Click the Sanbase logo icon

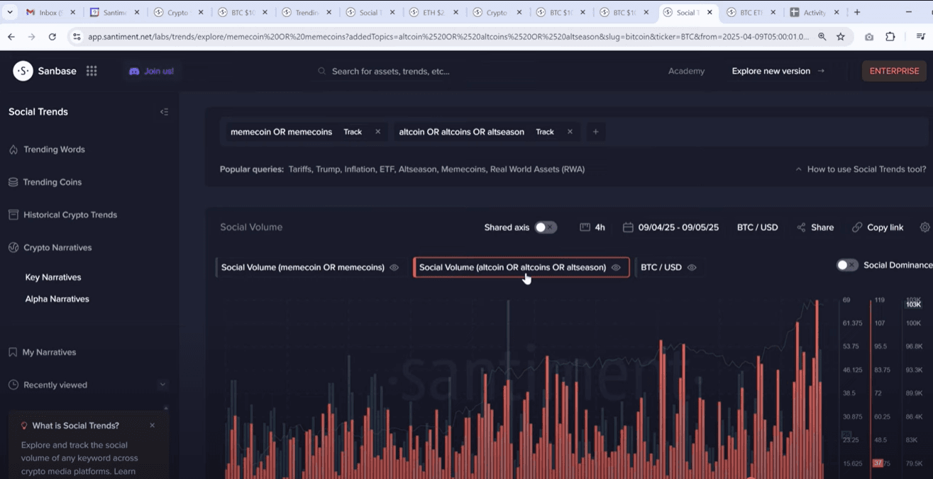[x=23, y=71]
